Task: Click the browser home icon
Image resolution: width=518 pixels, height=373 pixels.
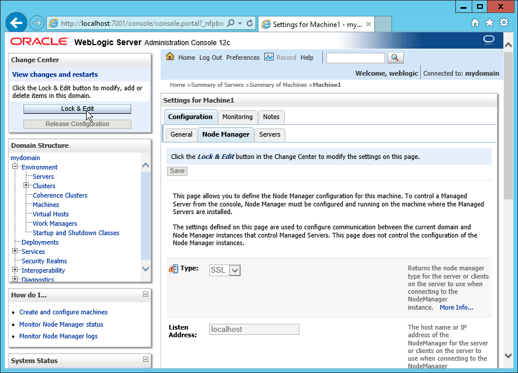Action: [x=476, y=23]
